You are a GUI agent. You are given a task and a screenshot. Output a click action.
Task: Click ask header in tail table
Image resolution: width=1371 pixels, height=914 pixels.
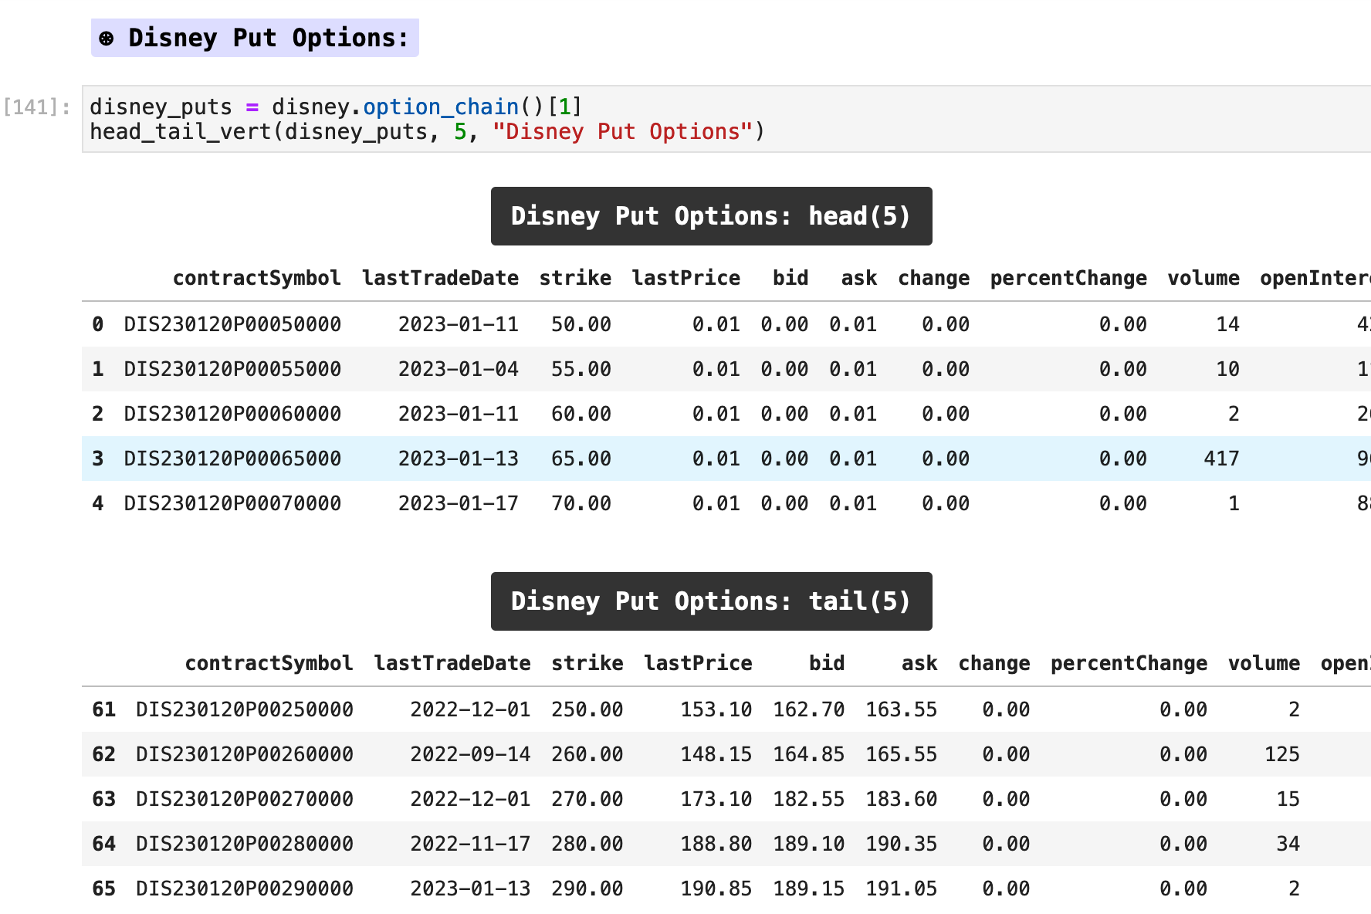(x=919, y=663)
